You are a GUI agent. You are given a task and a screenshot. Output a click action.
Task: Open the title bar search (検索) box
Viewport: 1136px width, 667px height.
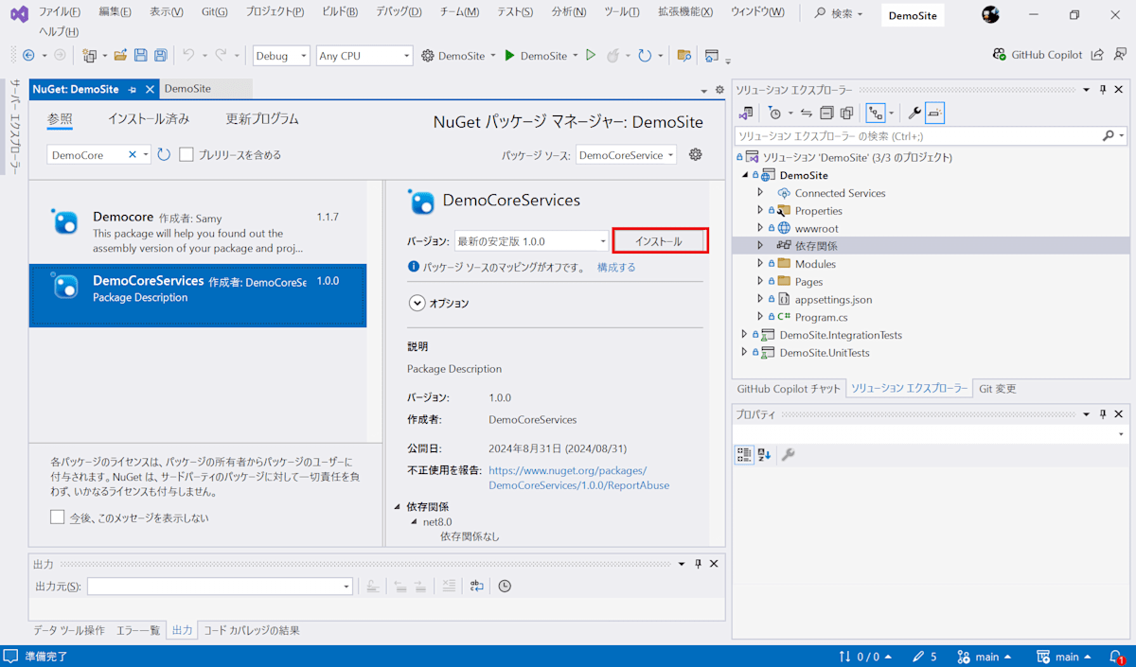[839, 13]
